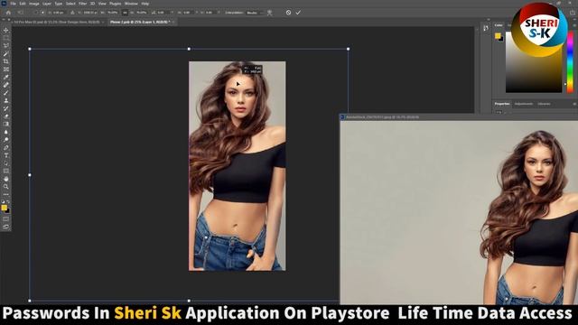The width and height of the screenshot is (578, 325).
Task: Open the Window menu
Action: click(x=131, y=4)
